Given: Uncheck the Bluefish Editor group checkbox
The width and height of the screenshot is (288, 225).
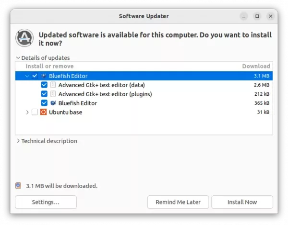Looking at the screenshot, I should [x=35, y=76].
